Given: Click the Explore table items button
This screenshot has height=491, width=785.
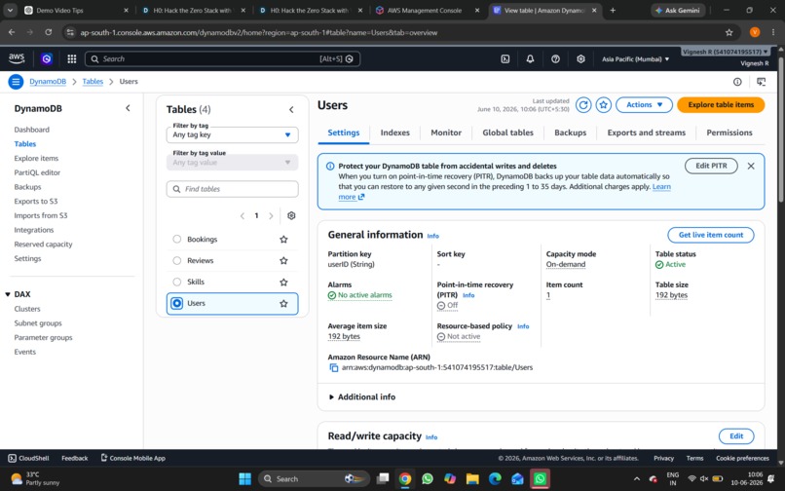Looking at the screenshot, I should pos(721,104).
